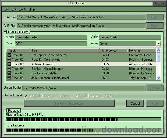Toggle the Track 03 checkbox

pyautogui.click(x=9, y=64)
